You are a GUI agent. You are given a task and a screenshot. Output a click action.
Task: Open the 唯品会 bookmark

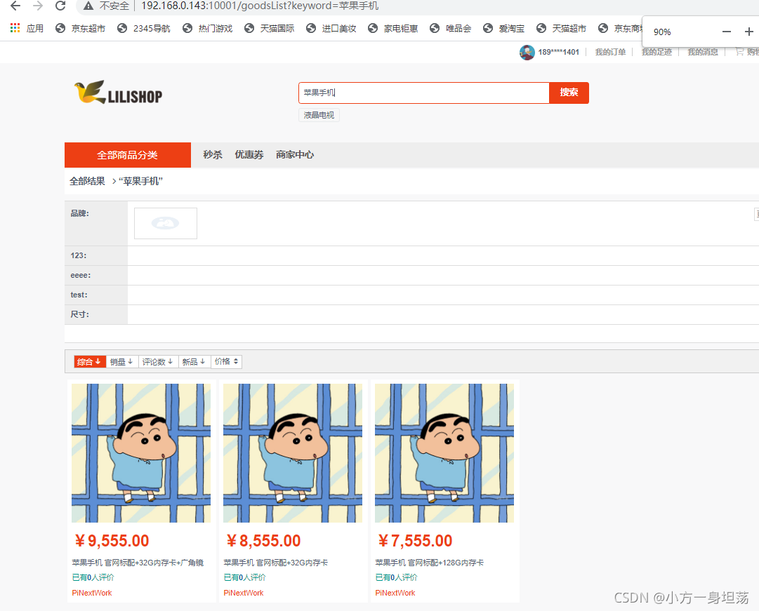pyautogui.click(x=451, y=29)
